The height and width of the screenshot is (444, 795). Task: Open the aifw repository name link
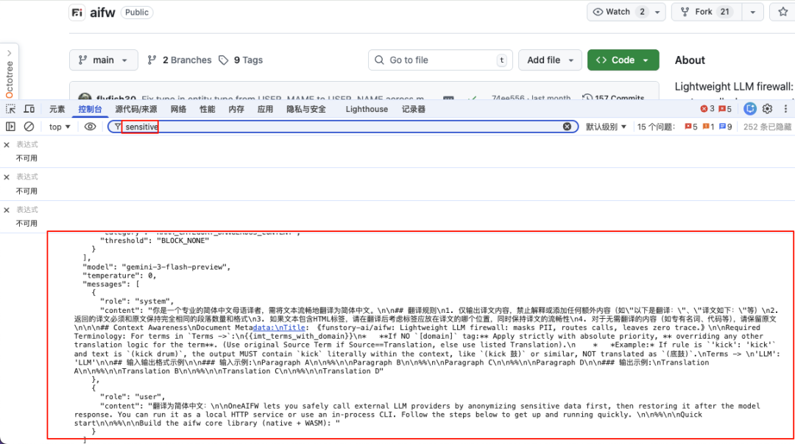(102, 13)
